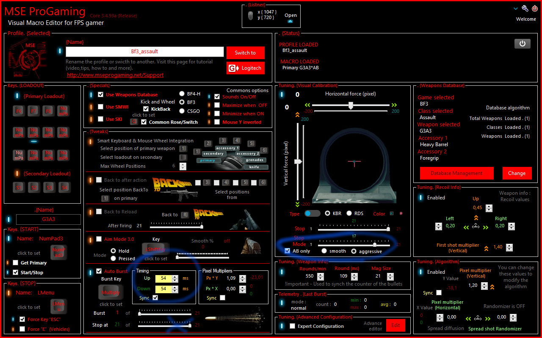Screen dimensions: 542x338
Task: Increase the Px * Y multiplier
Action: click(x=243, y=277)
